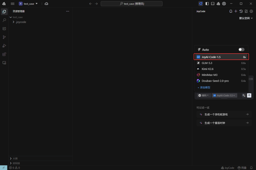Open status bar notification bell
256x170 pixels.
(x=251, y=168)
